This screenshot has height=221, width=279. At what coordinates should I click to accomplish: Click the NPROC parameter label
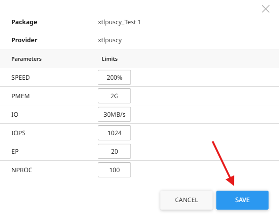point(22,170)
